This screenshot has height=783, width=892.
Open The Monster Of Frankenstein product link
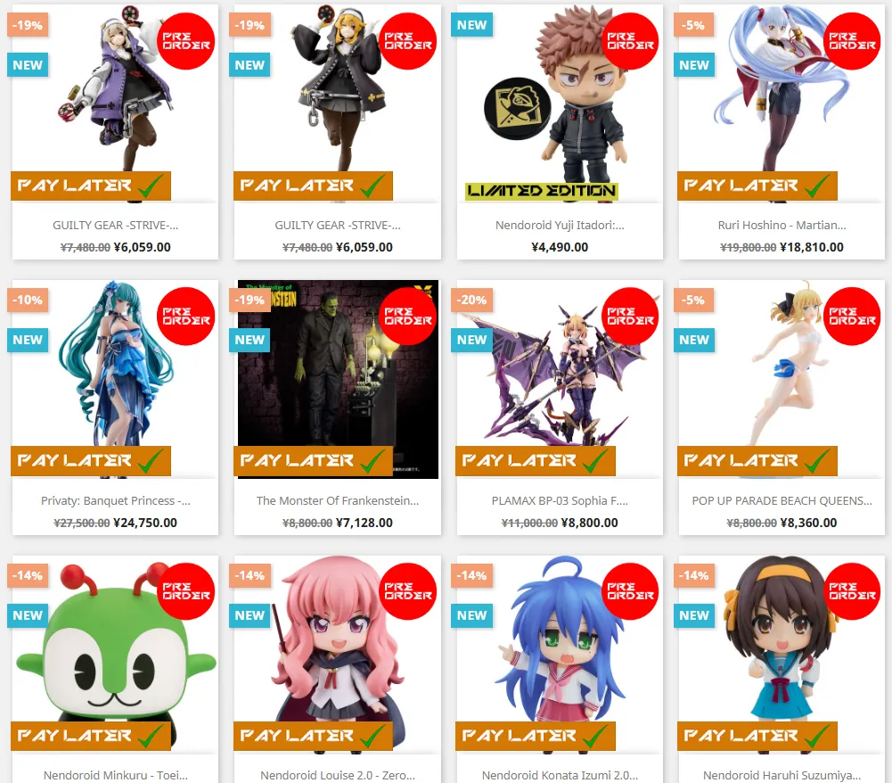point(338,500)
